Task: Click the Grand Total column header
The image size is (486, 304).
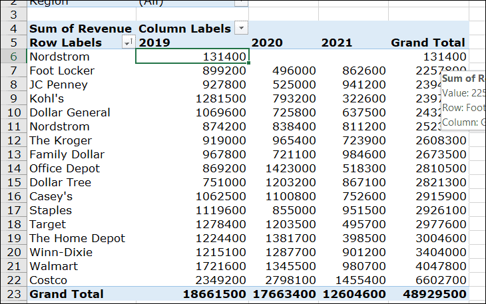Action: (427, 43)
